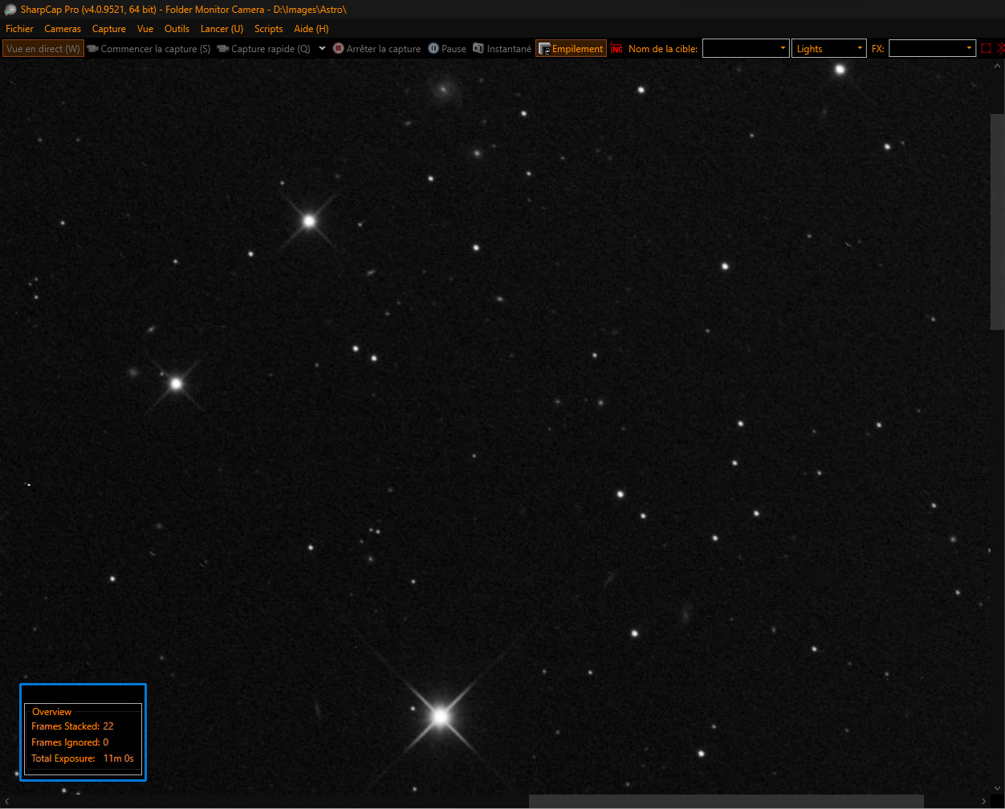Click the SharpCap app icon in title bar
Viewport: 1005px width, 809px height.
(x=10, y=9)
